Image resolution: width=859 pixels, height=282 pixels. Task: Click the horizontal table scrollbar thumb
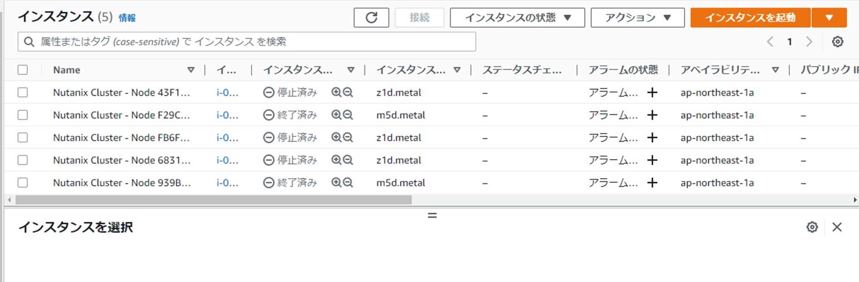(x=214, y=199)
